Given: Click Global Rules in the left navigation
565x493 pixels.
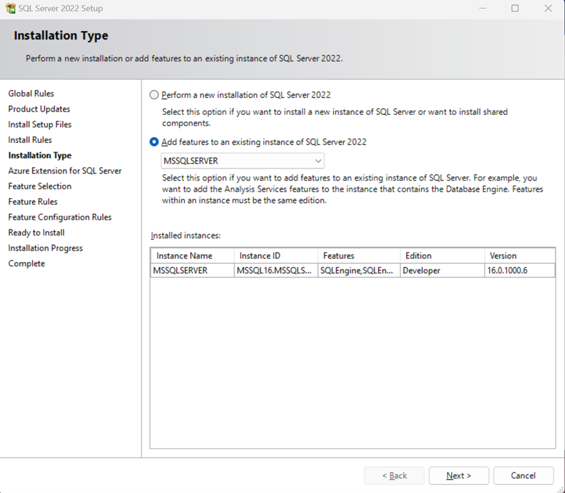Looking at the screenshot, I should click(31, 94).
